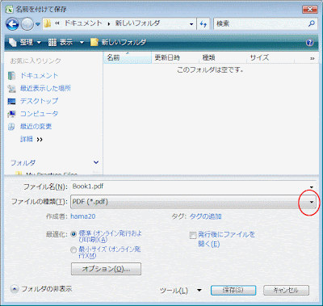The width and height of the screenshot is (323, 306).
Task: Open the 整理 menu on the toolbar
Action: pyautogui.click(x=25, y=42)
